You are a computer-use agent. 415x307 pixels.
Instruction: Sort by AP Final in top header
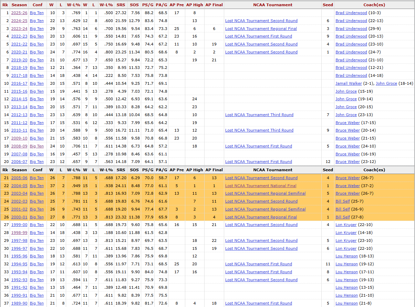coord(214,5)
